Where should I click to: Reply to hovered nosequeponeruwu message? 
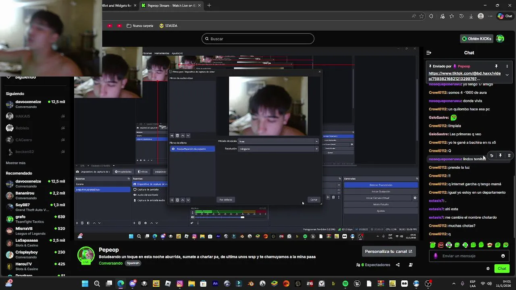(x=491, y=155)
